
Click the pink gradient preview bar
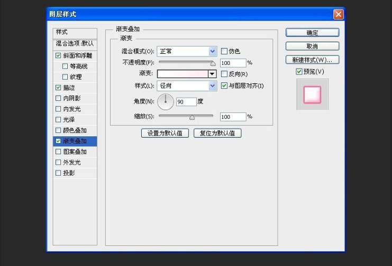(x=183, y=74)
